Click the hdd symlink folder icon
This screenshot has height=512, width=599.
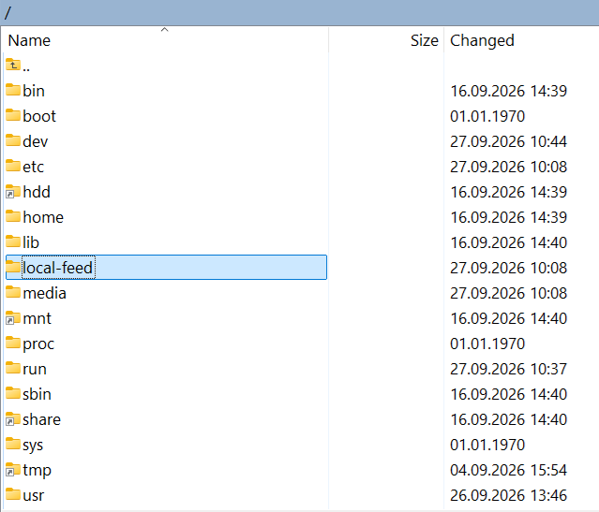13,191
